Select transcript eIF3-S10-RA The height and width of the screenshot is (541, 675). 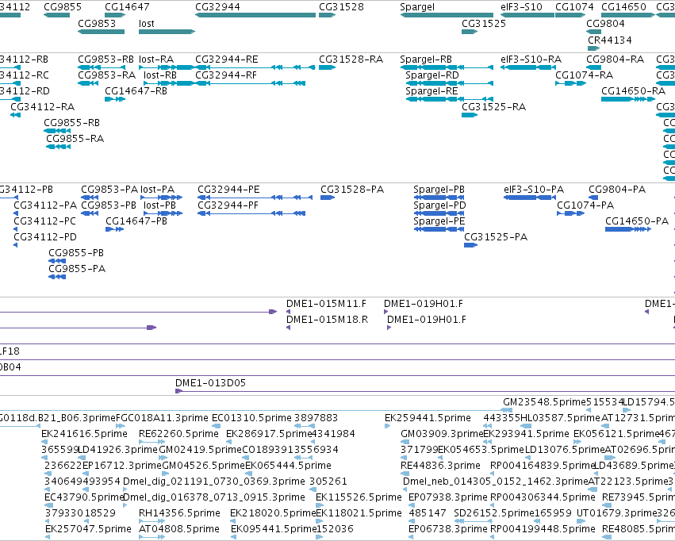(x=531, y=59)
